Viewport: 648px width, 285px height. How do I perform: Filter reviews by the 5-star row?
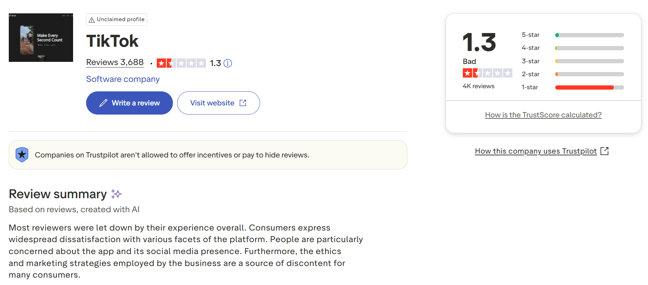(572, 35)
